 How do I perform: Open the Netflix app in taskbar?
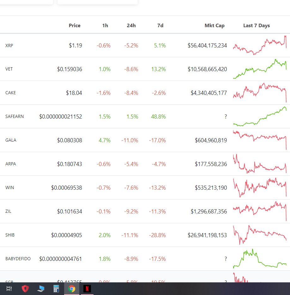point(87,289)
